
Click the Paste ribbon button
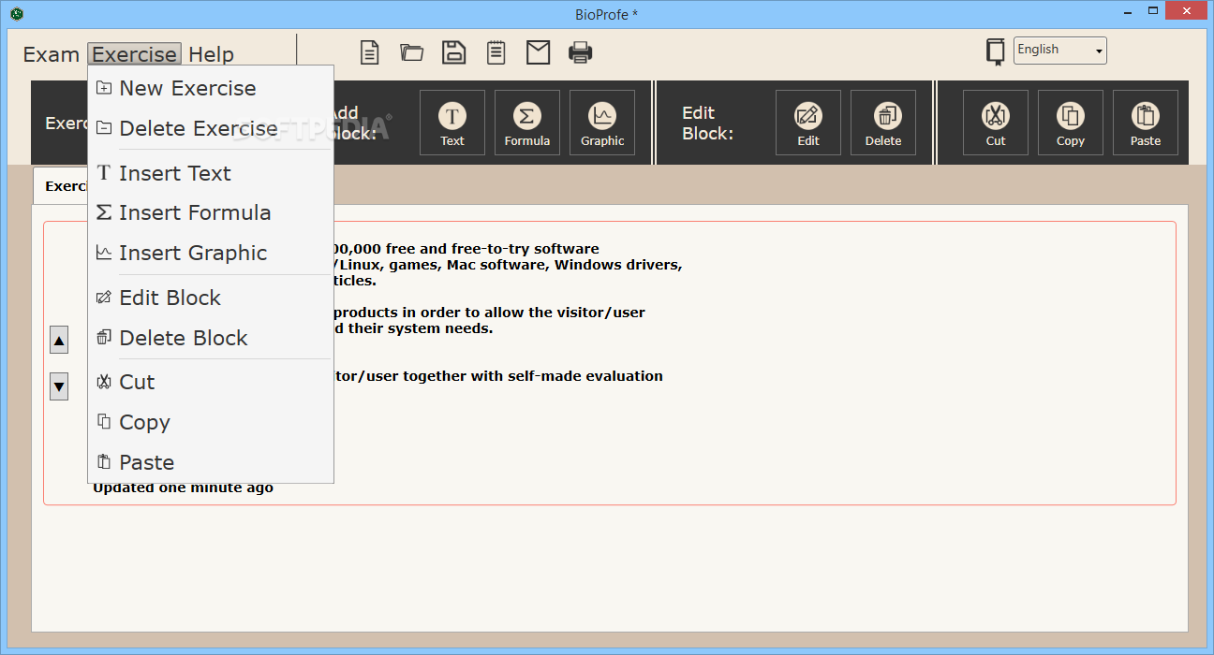pyautogui.click(x=1146, y=123)
